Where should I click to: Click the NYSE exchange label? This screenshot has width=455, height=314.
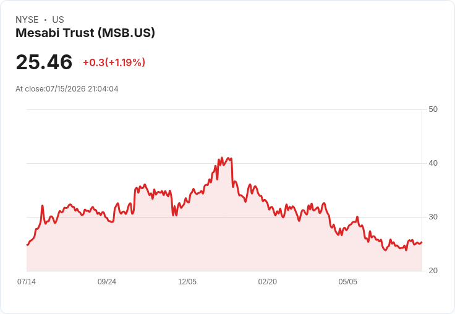(x=27, y=20)
